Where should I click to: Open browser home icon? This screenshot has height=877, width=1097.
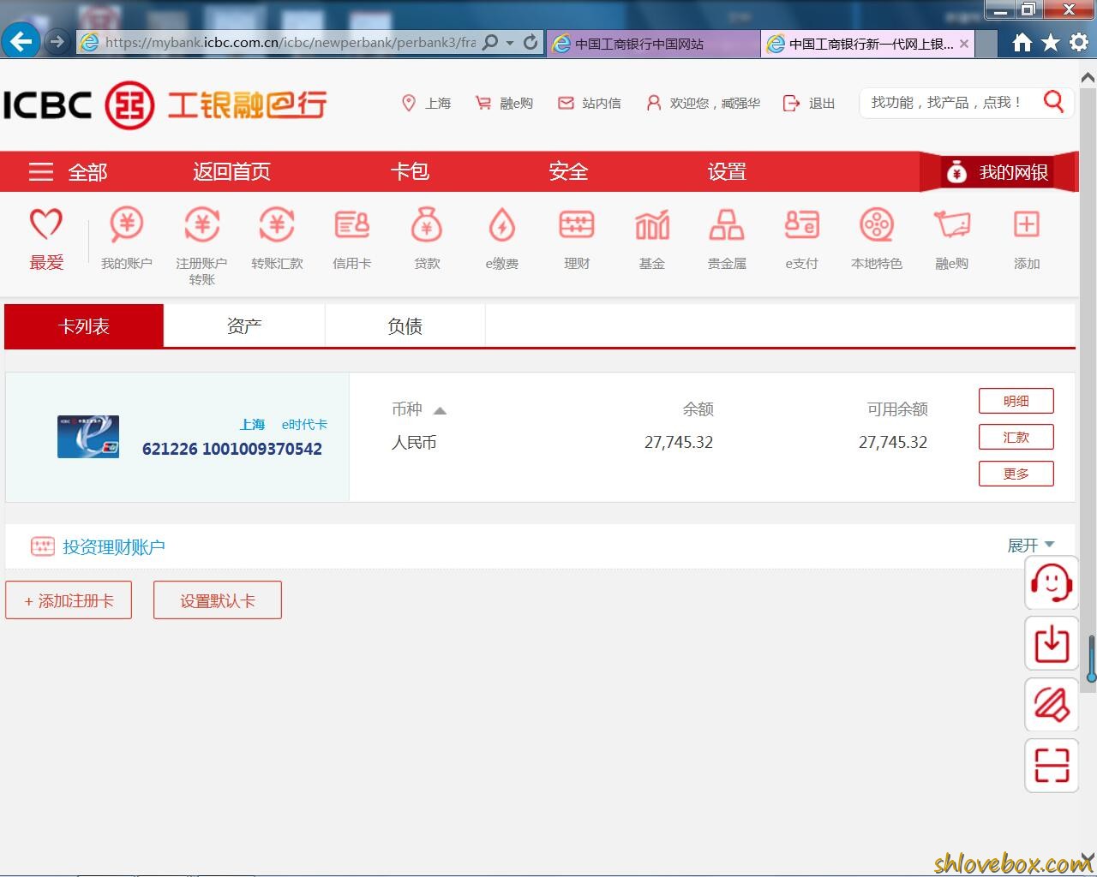pyautogui.click(x=1022, y=42)
